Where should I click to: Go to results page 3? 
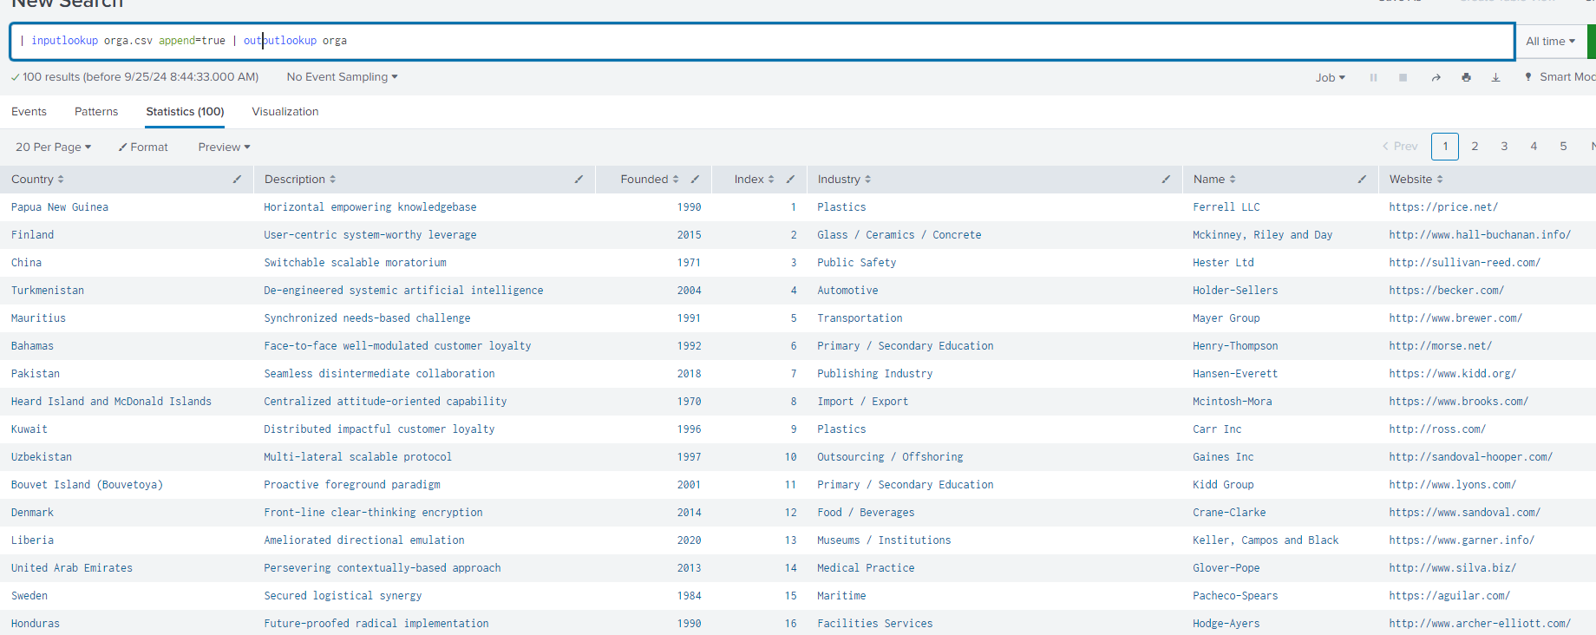coord(1504,147)
